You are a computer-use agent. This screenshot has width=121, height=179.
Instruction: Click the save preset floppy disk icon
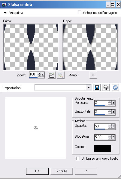tap(97, 88)
